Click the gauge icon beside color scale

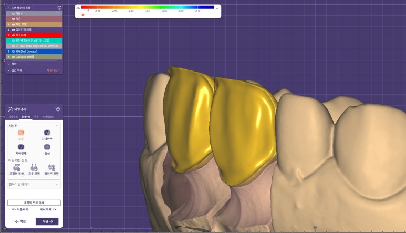(x=78, y=8)
